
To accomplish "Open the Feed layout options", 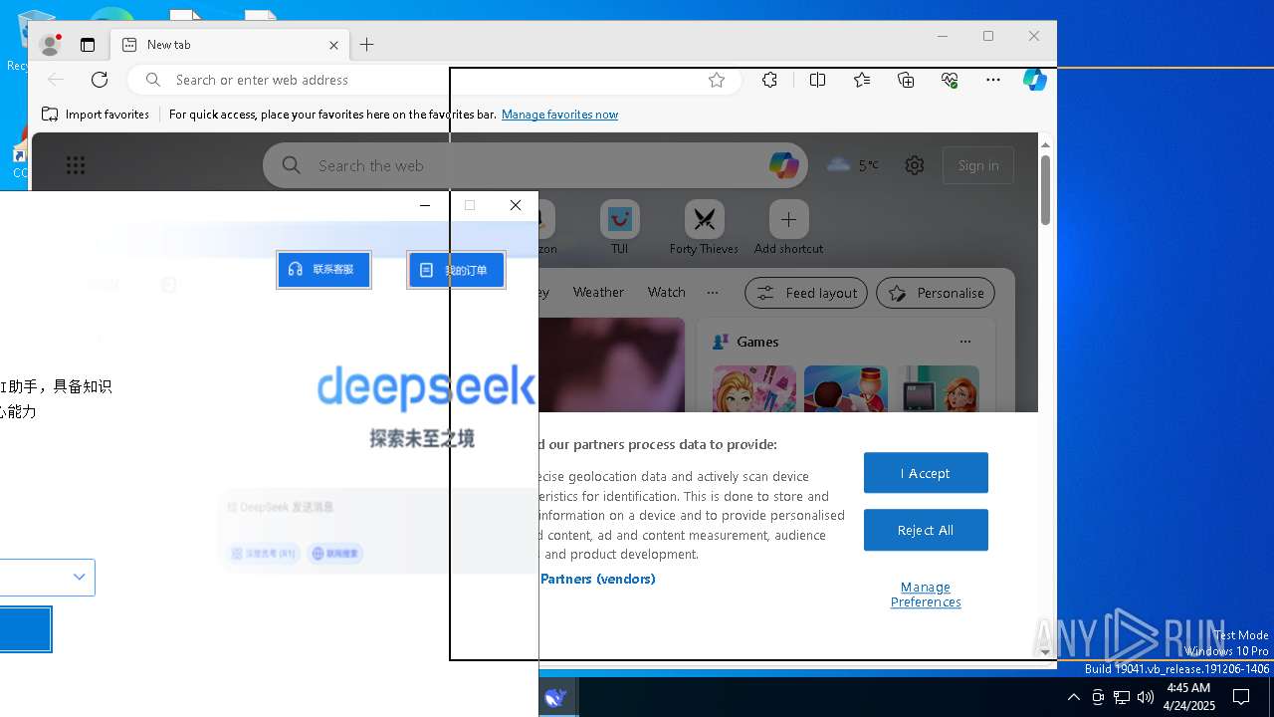I will 806,293.
